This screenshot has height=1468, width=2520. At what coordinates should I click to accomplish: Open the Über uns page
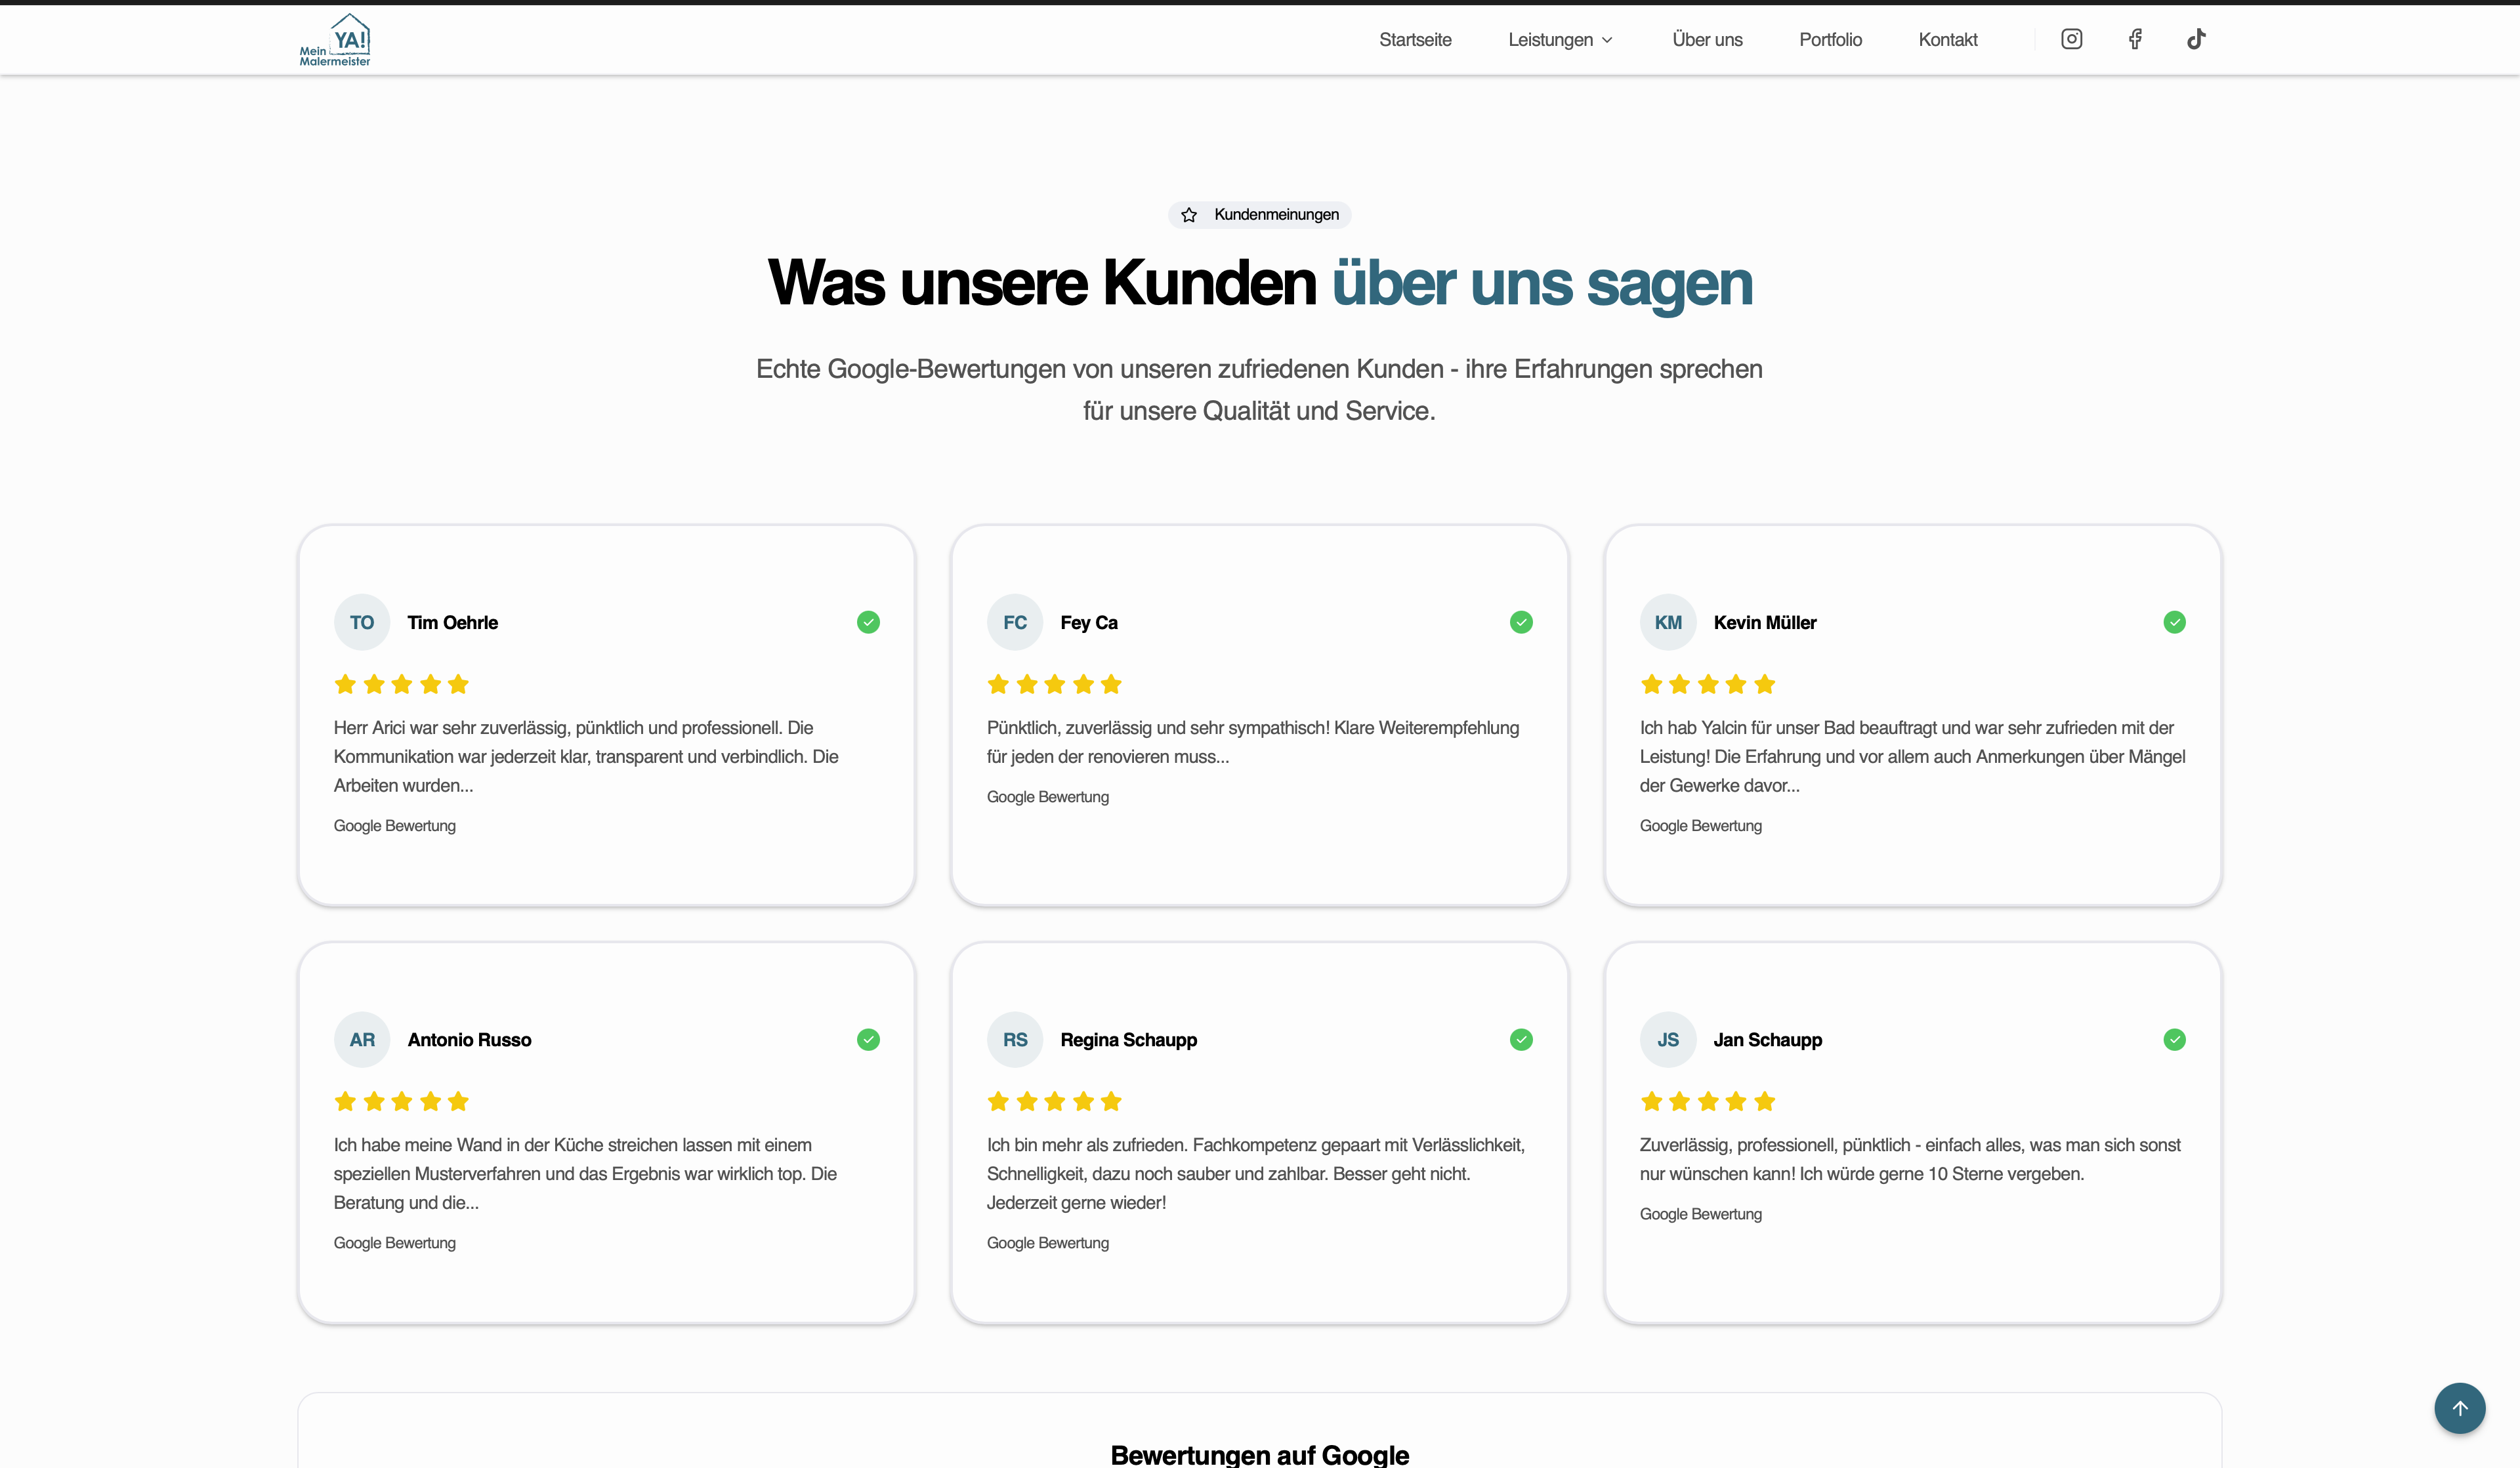[1707, 40]
